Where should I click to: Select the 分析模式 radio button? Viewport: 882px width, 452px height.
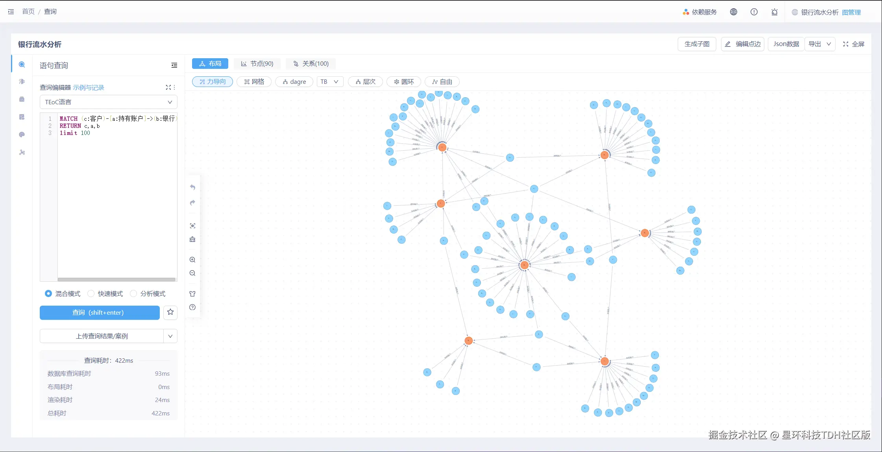point(133,293)
